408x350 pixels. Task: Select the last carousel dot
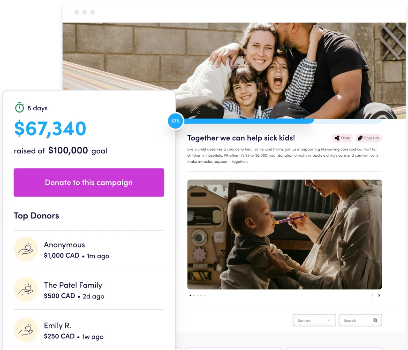click(205, 296)
